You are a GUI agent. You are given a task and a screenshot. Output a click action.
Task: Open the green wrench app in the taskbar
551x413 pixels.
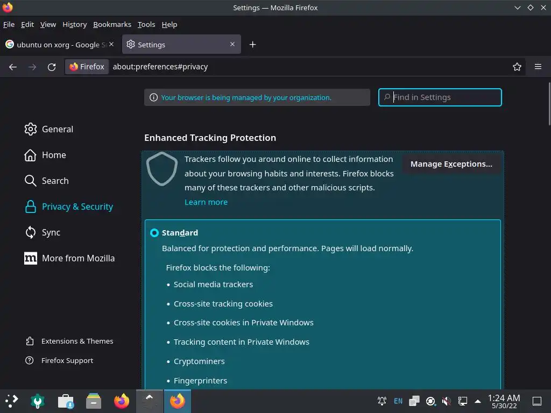pos(38,401)
